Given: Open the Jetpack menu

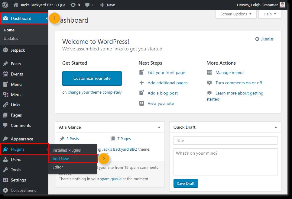Looking at the screenshot, I should pyautogui.click(x=18, y=50).
